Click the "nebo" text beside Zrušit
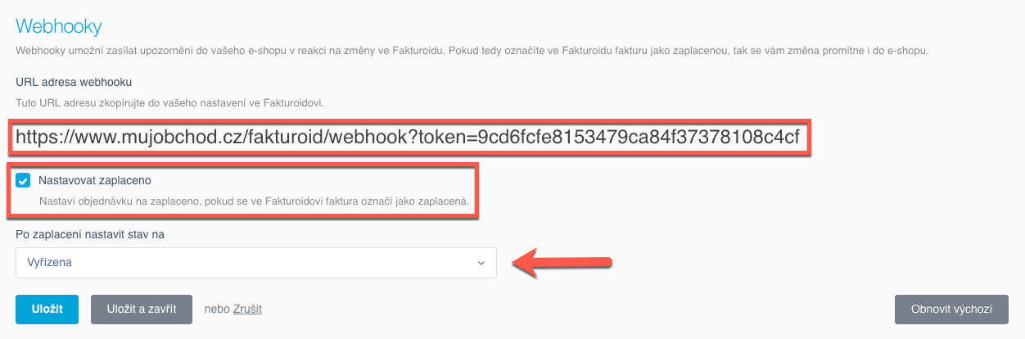This screenshot has height=339, width=1025. point(217,309)
